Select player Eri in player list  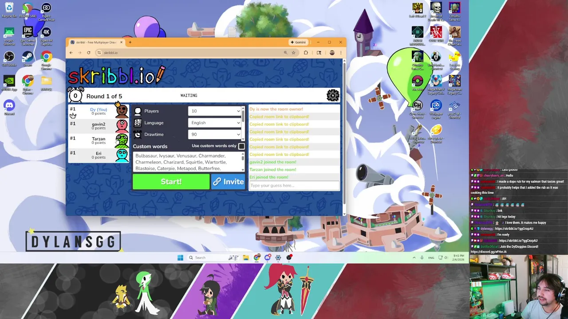click(99, 155)
